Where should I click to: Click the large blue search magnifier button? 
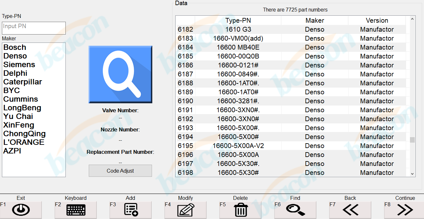point(120,74)
